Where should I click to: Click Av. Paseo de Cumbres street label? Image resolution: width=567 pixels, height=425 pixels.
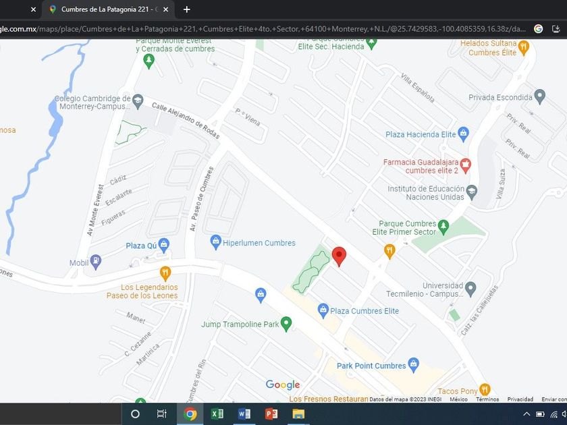point(202,199)
